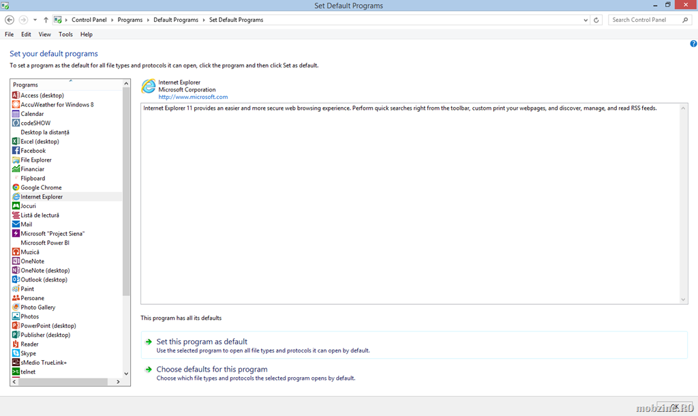Select the Mail app icon

(16, 224)
